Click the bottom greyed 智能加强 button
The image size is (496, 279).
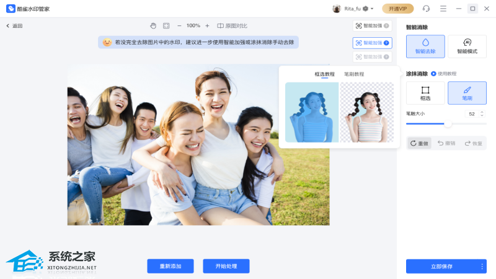pos(373,57)
